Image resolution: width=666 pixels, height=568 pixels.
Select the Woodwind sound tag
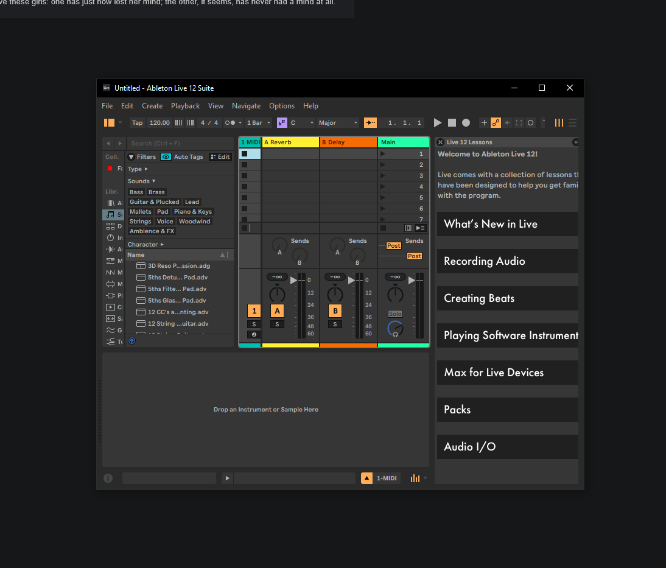click(x=195, y=222)
